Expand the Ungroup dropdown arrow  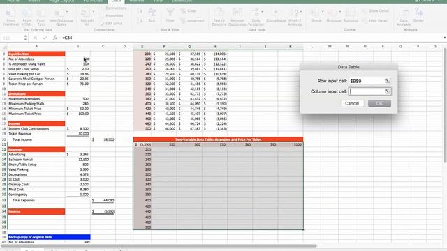click(340, 12)
